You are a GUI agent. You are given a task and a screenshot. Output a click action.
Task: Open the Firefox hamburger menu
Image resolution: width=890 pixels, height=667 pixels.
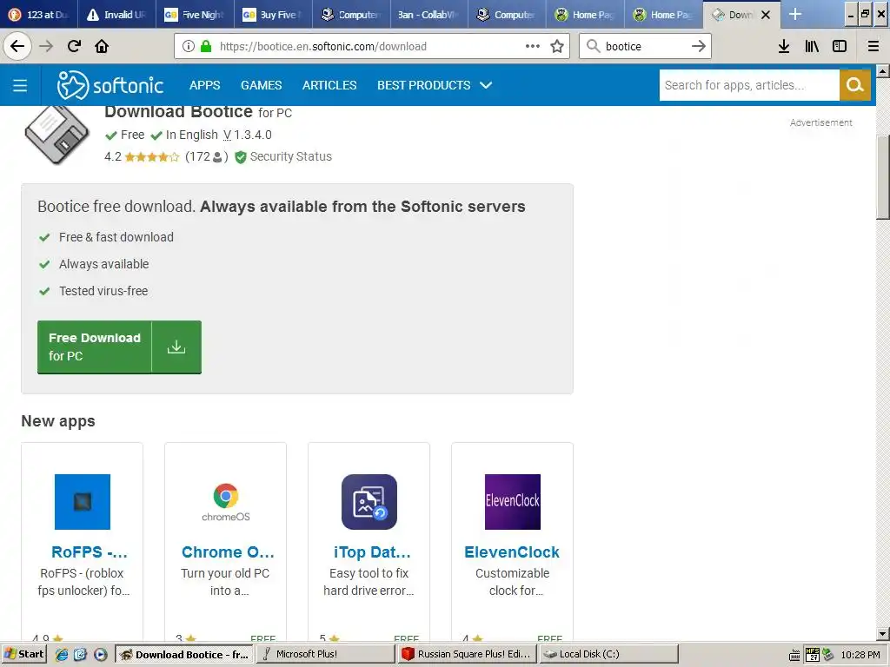coord(873,47)
